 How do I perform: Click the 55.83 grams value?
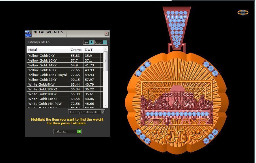coord(75,56)
